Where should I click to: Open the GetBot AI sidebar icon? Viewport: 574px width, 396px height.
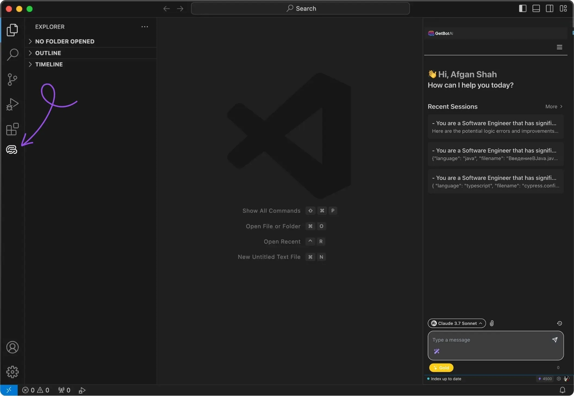coord(12,150)
